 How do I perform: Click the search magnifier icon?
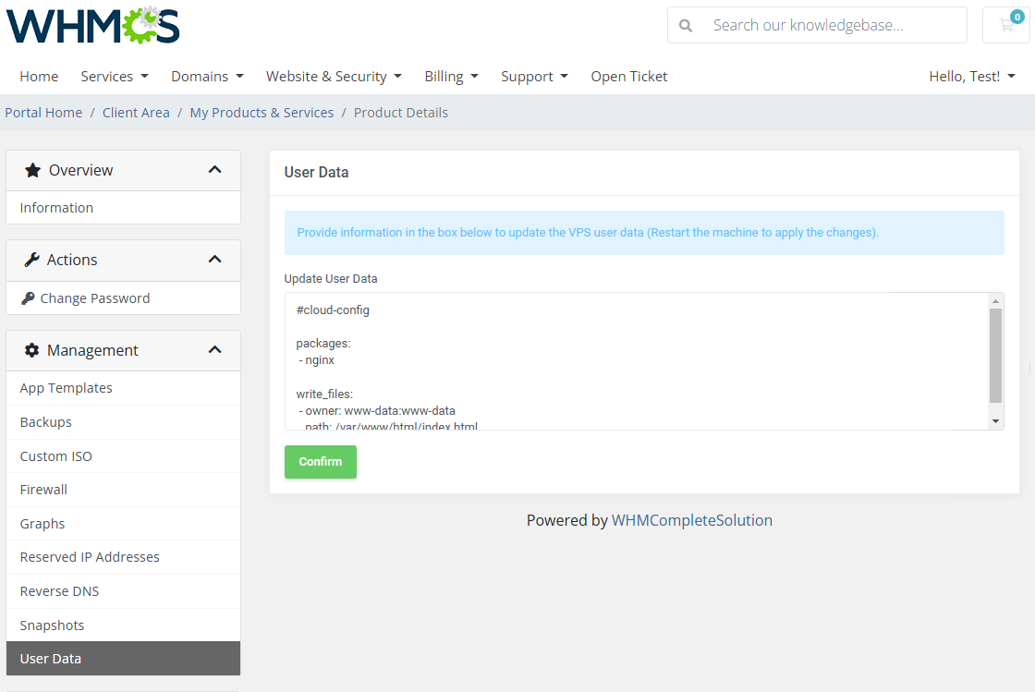tap(686, 26)
